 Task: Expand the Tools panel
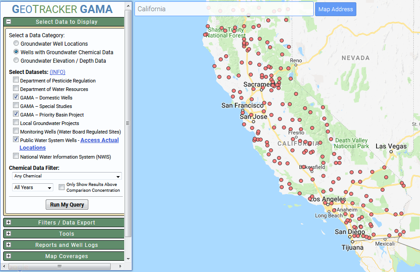9,234
